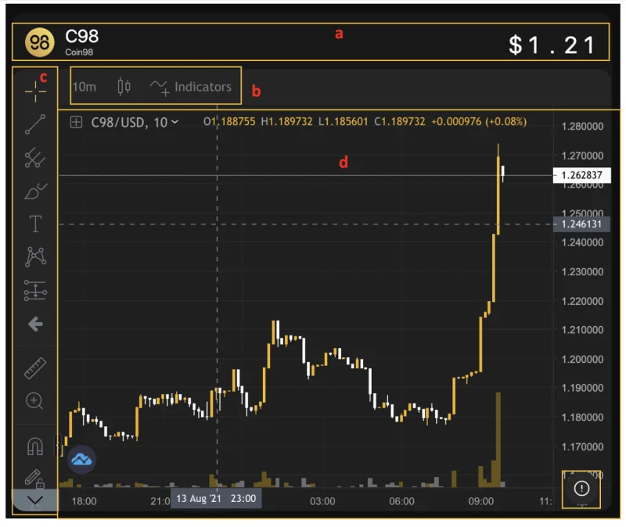Viewport: 626px width, 527px height.
Task: Click the exclamation info icon
Action: 581,489
